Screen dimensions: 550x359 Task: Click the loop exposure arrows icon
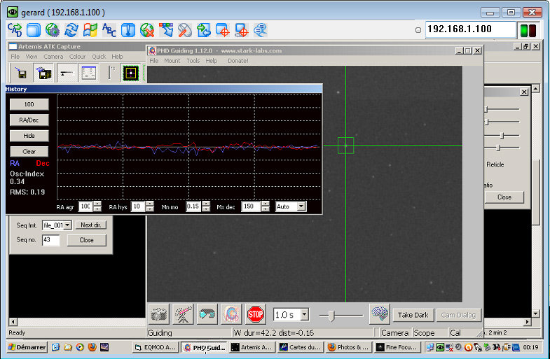(207, 314)
